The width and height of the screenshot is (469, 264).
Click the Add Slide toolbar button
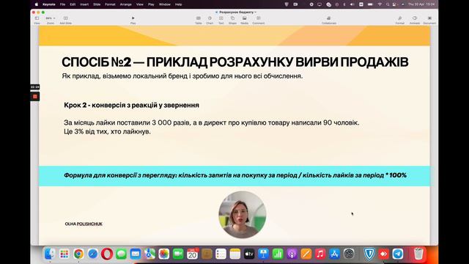[x=65, y=20]
